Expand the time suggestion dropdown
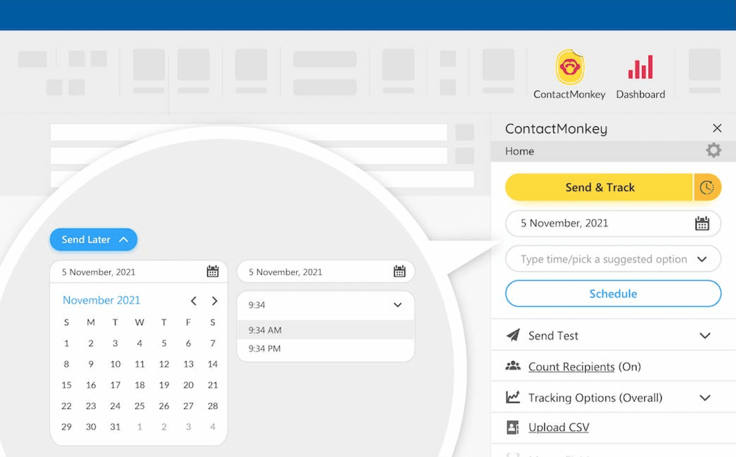 (702, 259)
